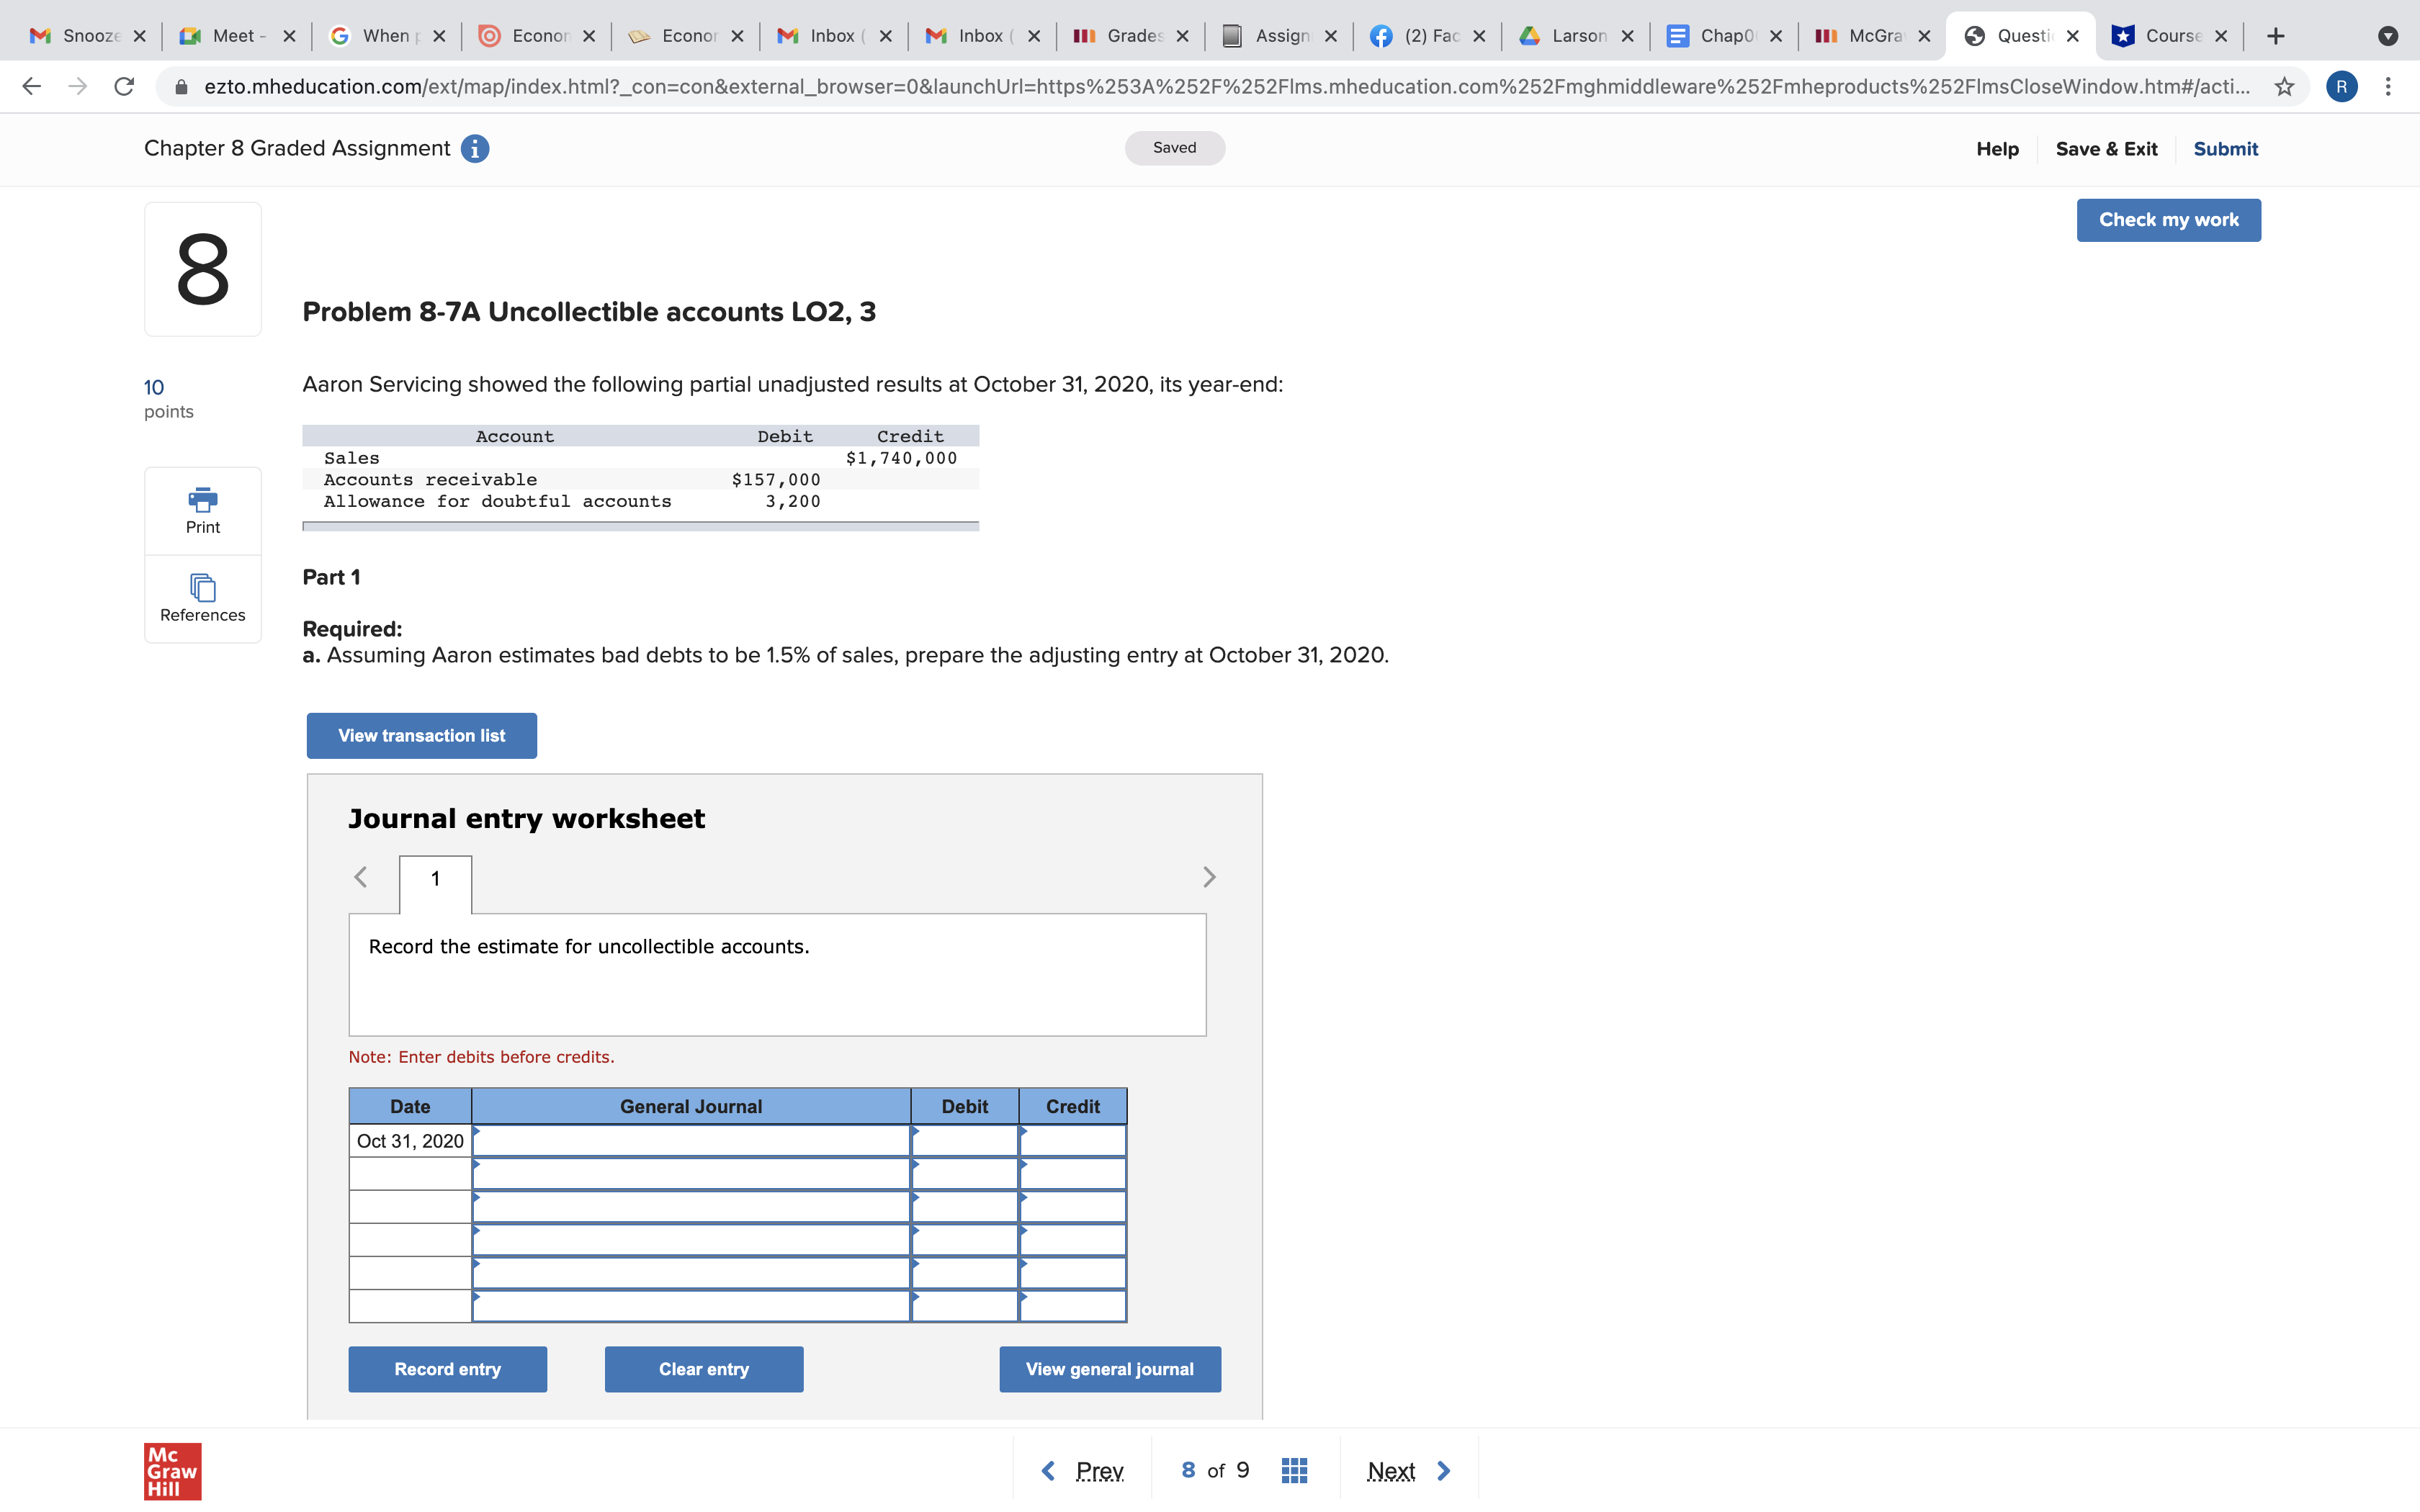Image resolution: width=2420 pixels, height=1512 pixels.
Task: Click Record entry
Action: tap(447, 1369)
